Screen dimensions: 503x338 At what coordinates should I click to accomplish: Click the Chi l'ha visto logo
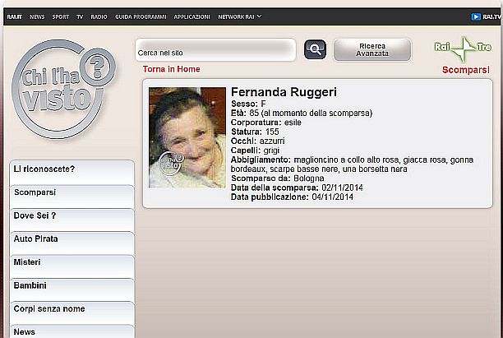pyautogui.click(x=63, y=90)
